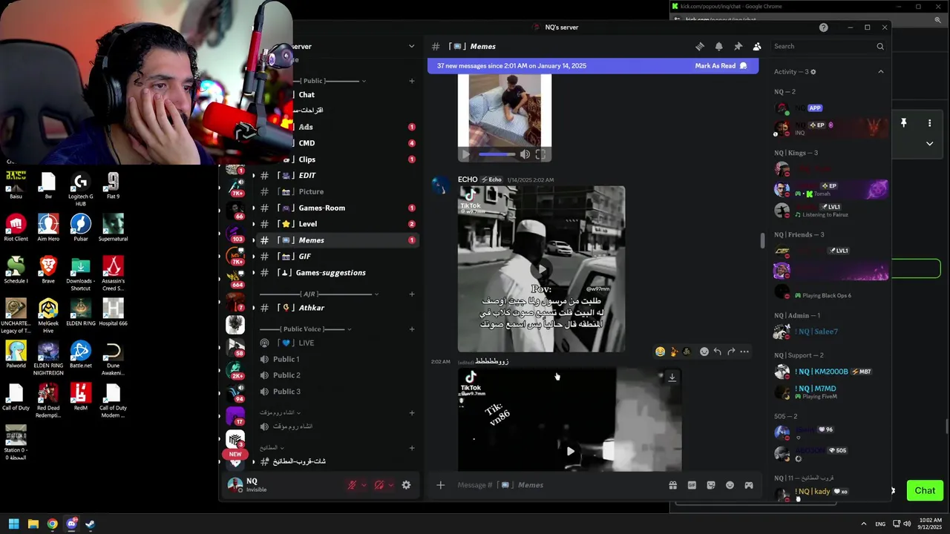
Task: Toggle microphone mute in user panel
Action: click(x=352, y=485)
